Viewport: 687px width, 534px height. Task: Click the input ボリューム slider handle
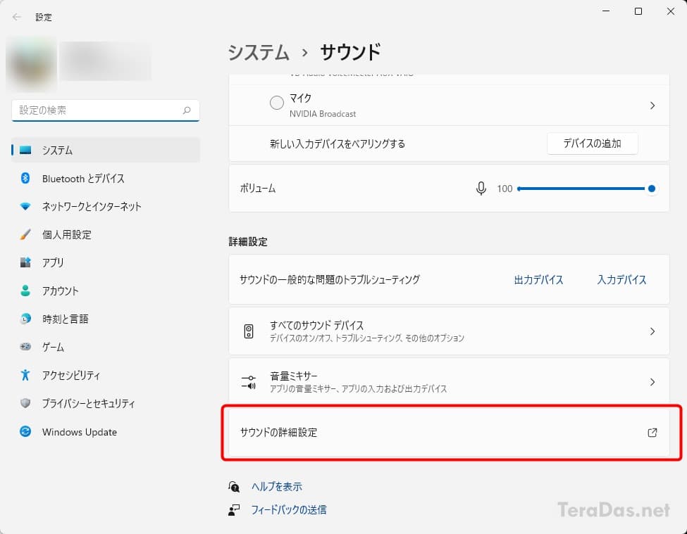(x=652, y=189)
